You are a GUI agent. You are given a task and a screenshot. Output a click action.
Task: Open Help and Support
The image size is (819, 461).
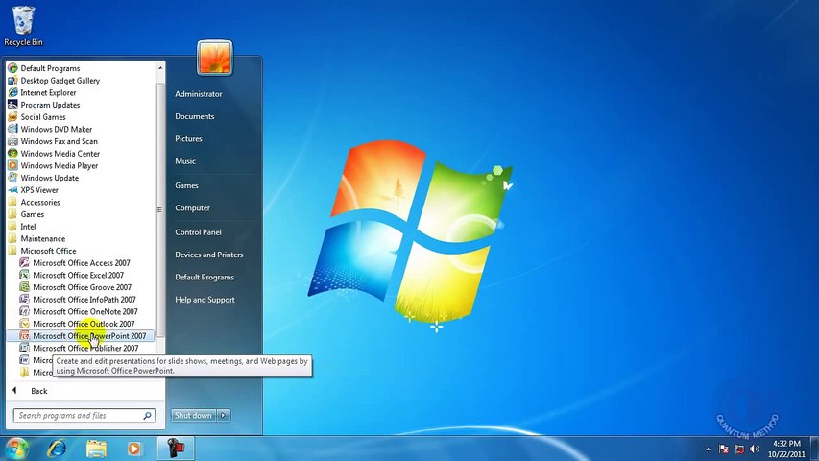pos(205,300)
